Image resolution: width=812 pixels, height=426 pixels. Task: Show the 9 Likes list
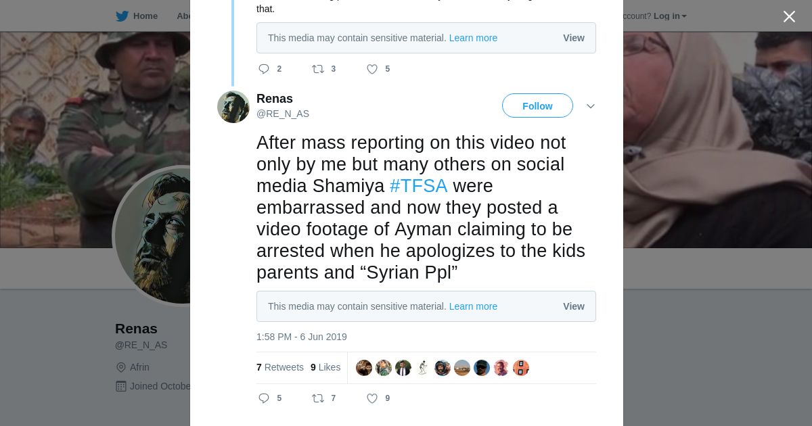(x=325, y=367)
